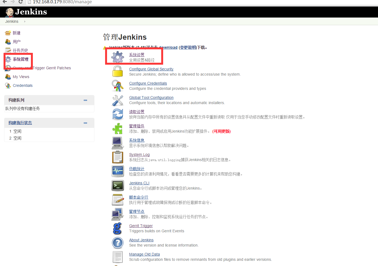Click the green puzzle piece icon for 管理插件
Viewport: 378px width, 266px height.
[x=118, y=128]
